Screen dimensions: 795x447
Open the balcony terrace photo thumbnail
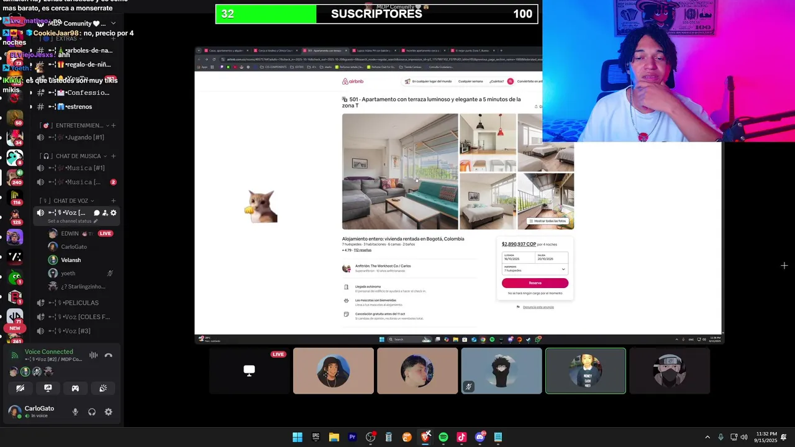[546, 201]
